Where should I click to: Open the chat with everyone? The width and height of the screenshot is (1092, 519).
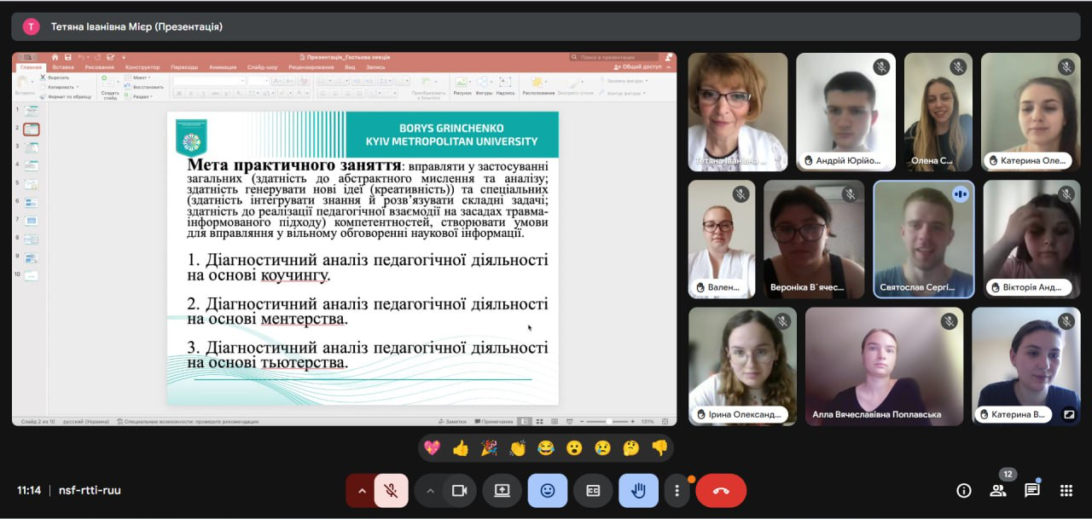tap(1031, 490)
